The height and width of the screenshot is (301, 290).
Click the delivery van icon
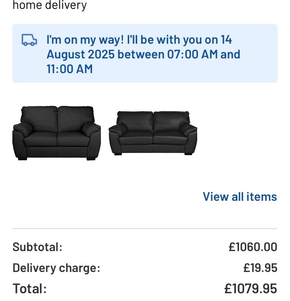click(x=29, y=40)
